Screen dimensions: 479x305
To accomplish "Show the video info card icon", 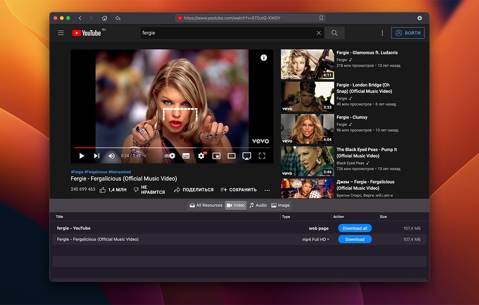I will tap(264, 58).
